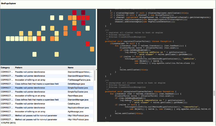Click the leftmost pale square in the long row
216x126 pixels.
click(8, 39)
